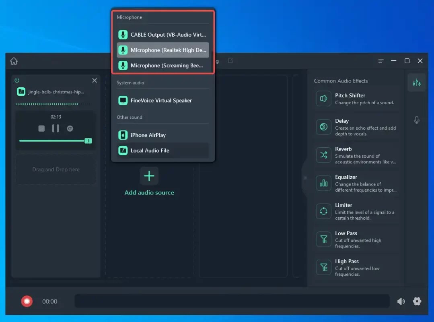Click the plus Add audio source button
434x322 pixels.
point(149,176)
